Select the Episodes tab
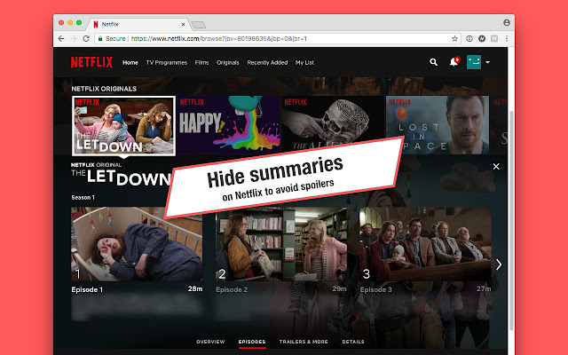568x355 pixels. tap(252, 342)
